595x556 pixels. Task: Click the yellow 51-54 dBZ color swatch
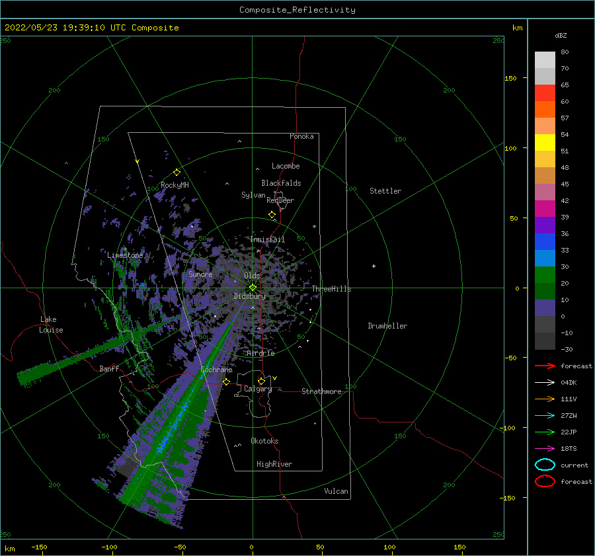click(545, 143)
